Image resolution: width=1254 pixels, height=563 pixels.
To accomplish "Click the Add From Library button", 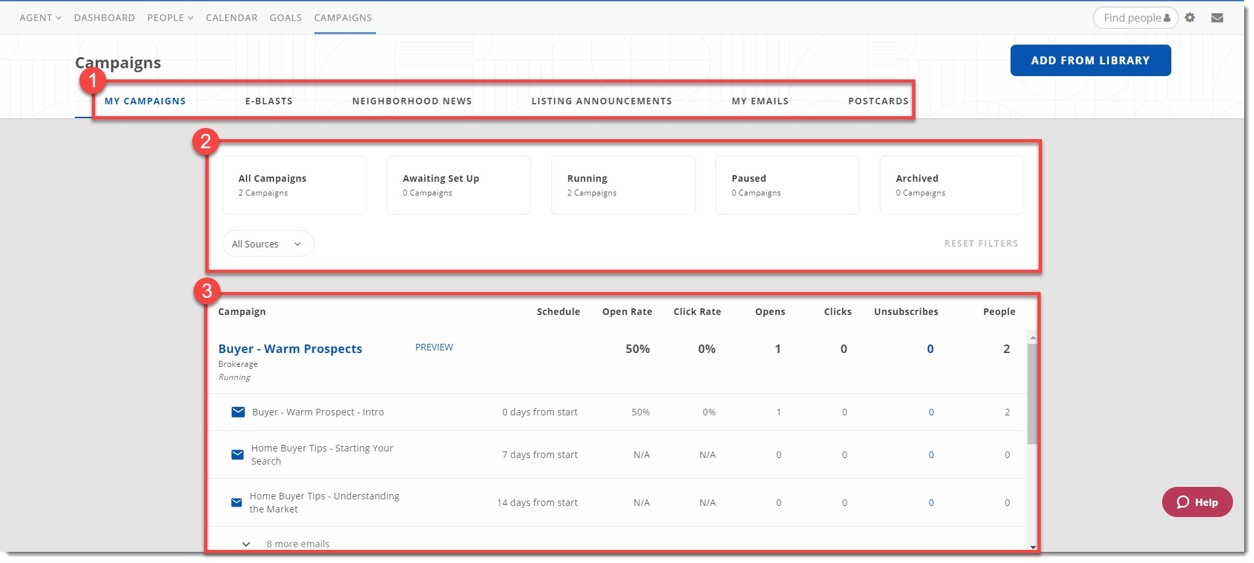I will pyautogui.click(x=1090, y=60).
